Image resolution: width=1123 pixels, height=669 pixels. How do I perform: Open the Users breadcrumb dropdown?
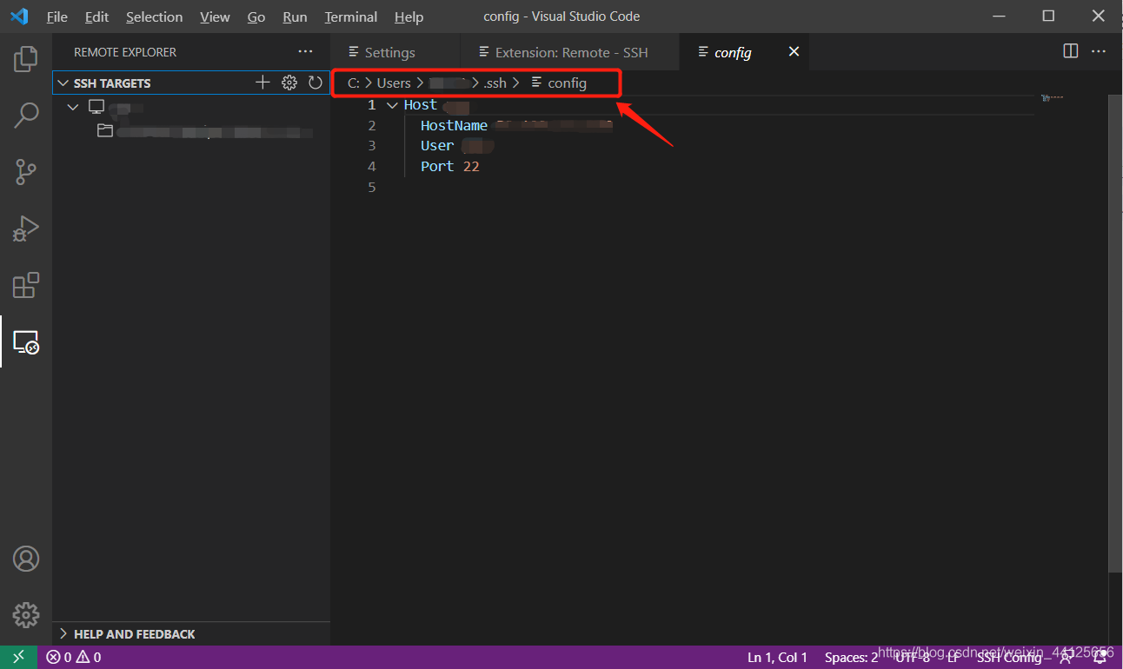[x=394, y=83]
